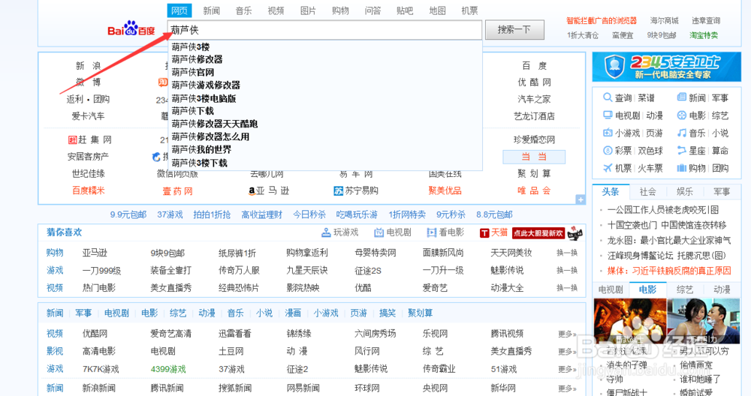
Task: Click the 星座 icon in sidebar
Action: 682,151
